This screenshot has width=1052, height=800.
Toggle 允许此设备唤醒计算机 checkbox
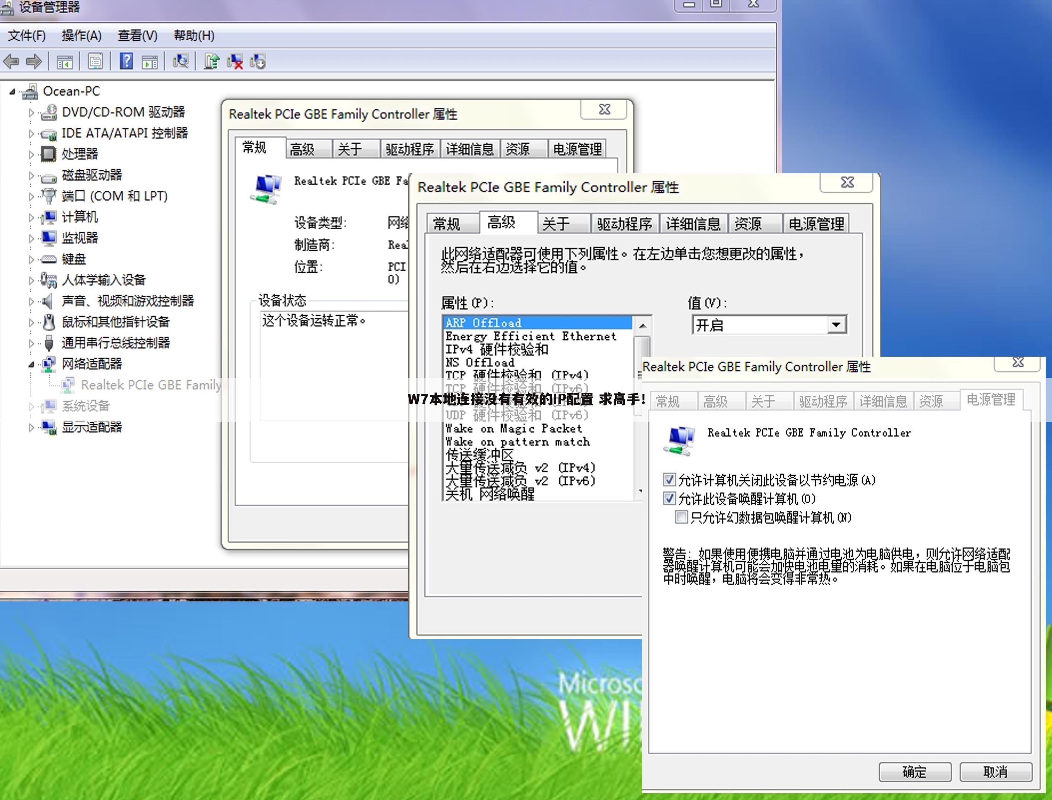[x=669, y=498]
